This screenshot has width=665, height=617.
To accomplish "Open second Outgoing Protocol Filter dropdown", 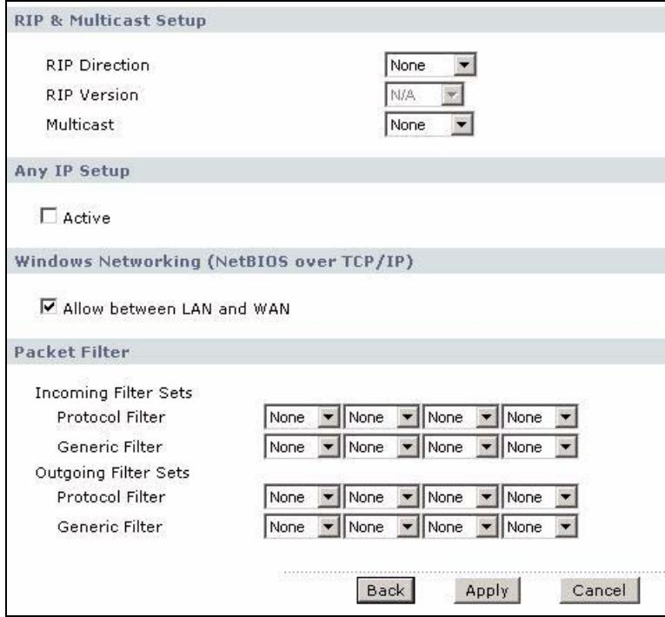I will pos(381,497).
